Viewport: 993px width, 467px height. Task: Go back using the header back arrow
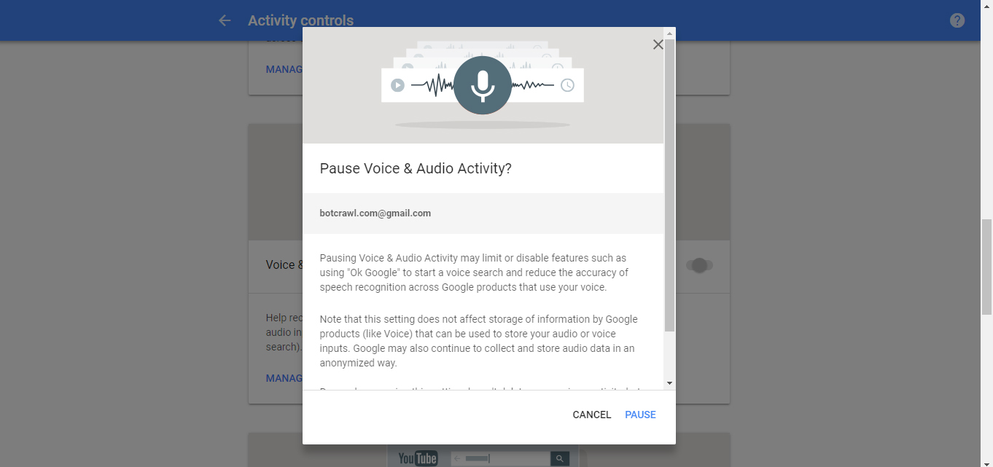225,20
